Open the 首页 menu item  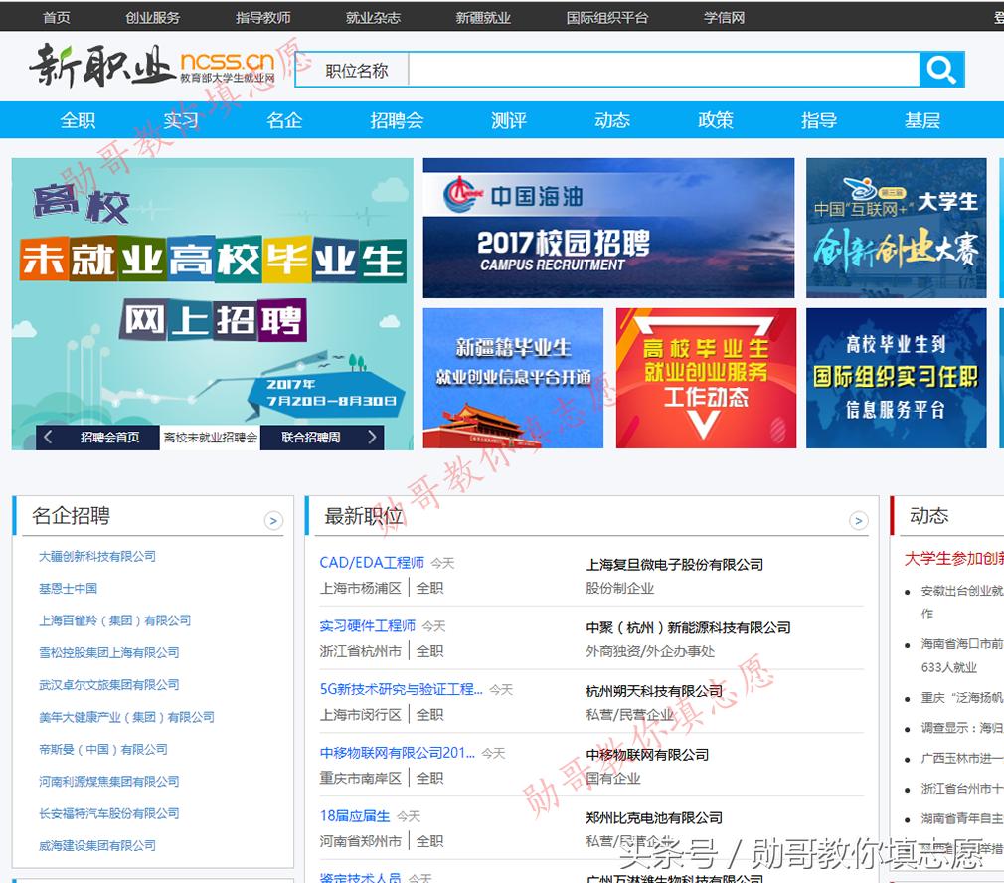pos(56,17)
